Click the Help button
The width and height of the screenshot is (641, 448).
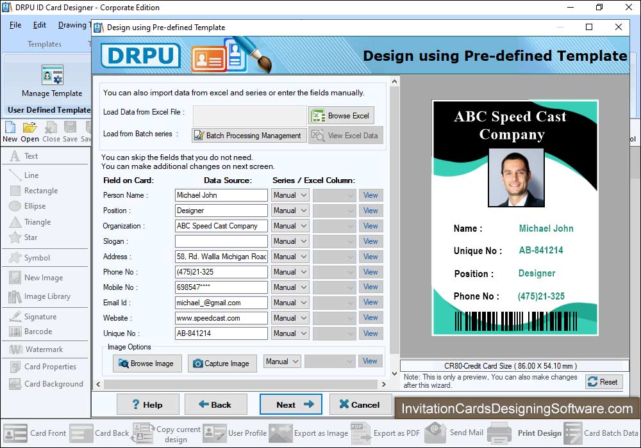coord(147,404)
